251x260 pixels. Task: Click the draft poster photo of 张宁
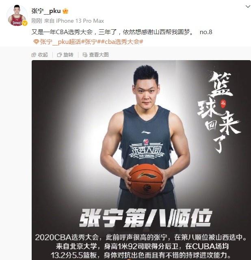coord(141,160)
